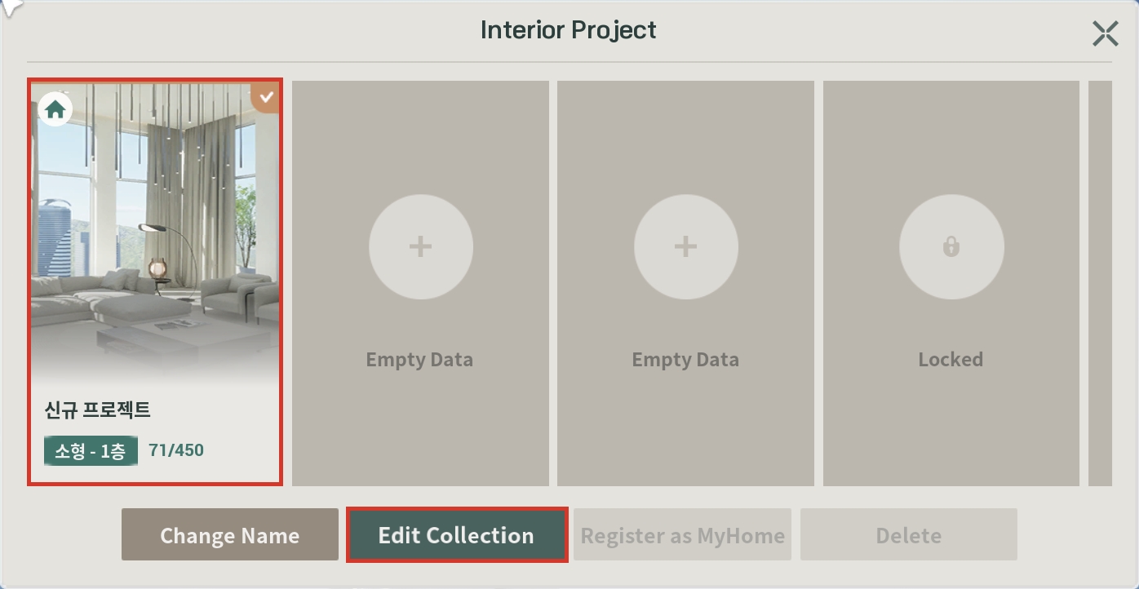Click the plus icon in the second empty slot
Image resolution: width=1139 pixels, height=589 pixels.
coord(685,246)
